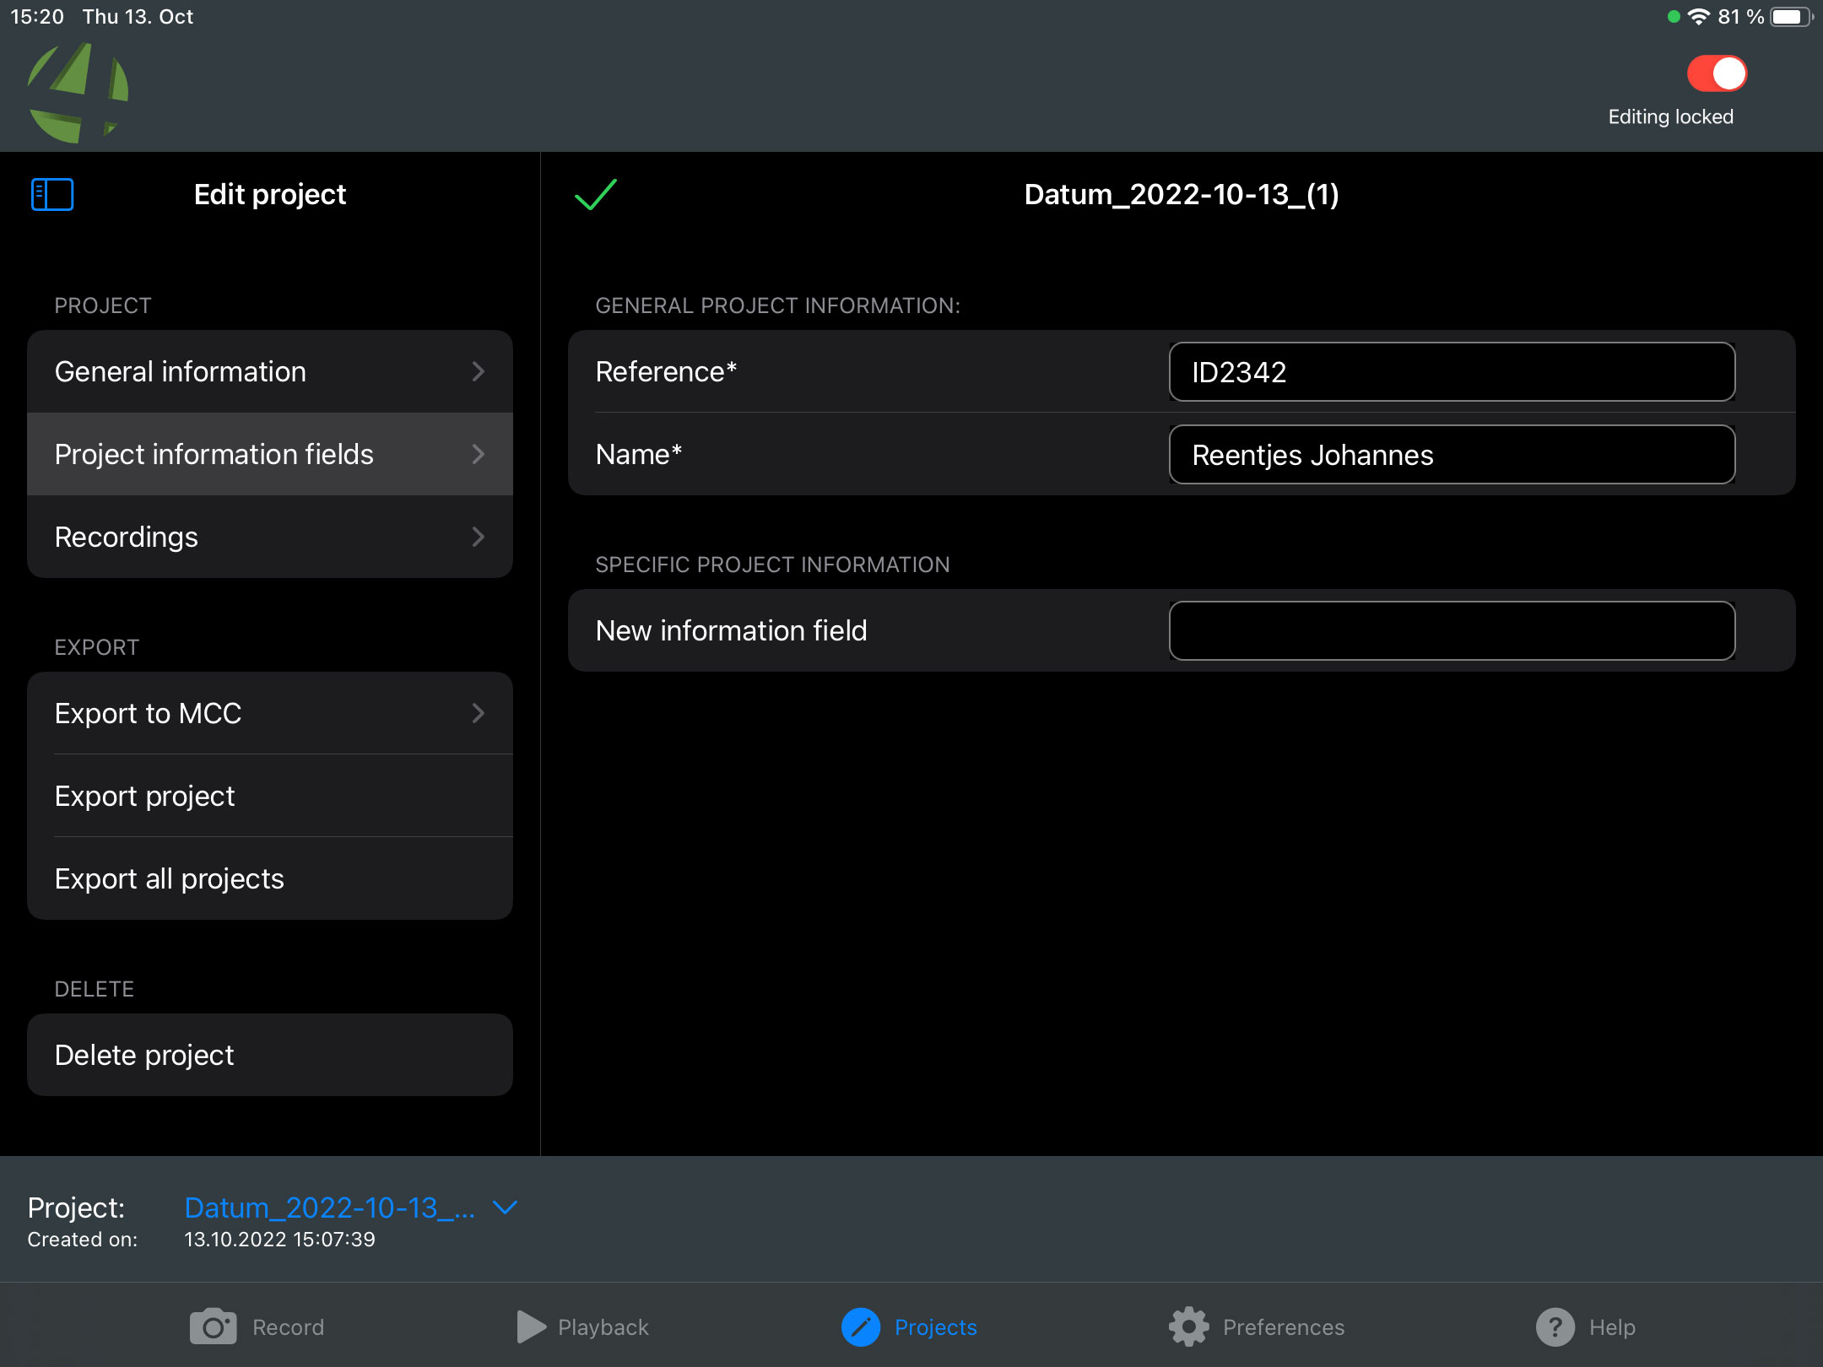The height and width of the screenshot is (1367, 1823).
Task: Focus the empty New information field input
Action: (1452, 630)
